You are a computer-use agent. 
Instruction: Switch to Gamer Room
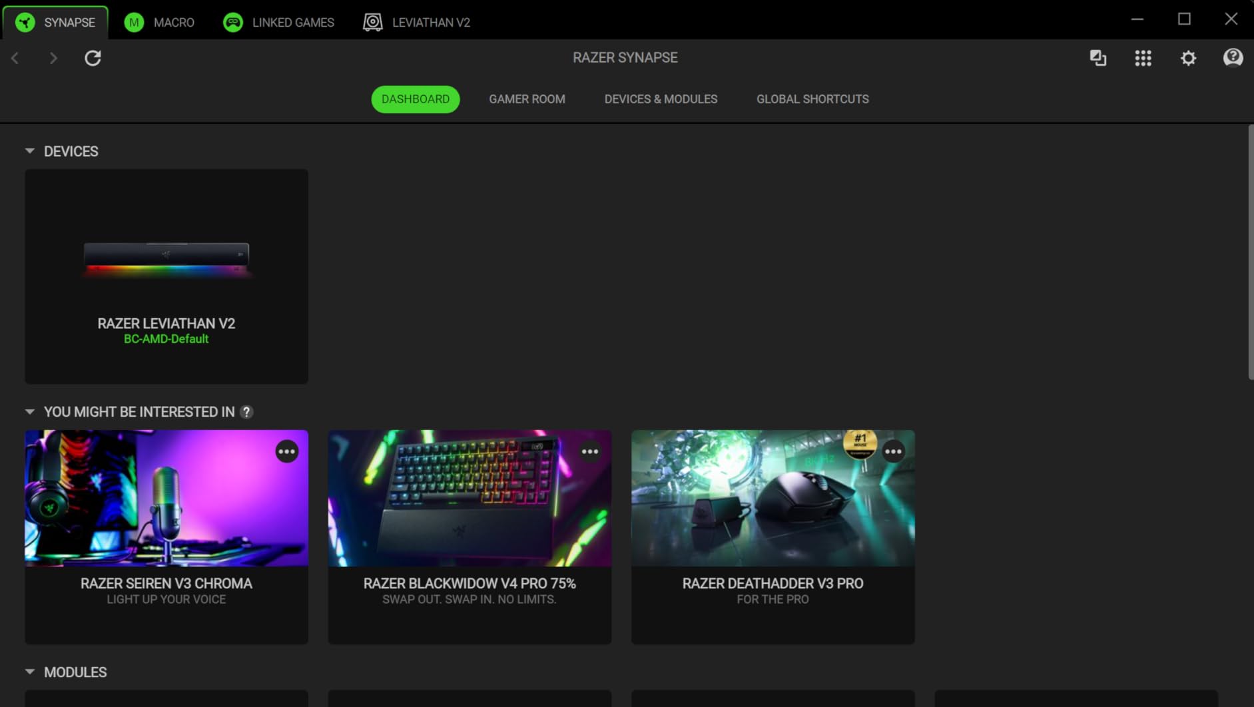pyautogui.click(x=527, y=99)
